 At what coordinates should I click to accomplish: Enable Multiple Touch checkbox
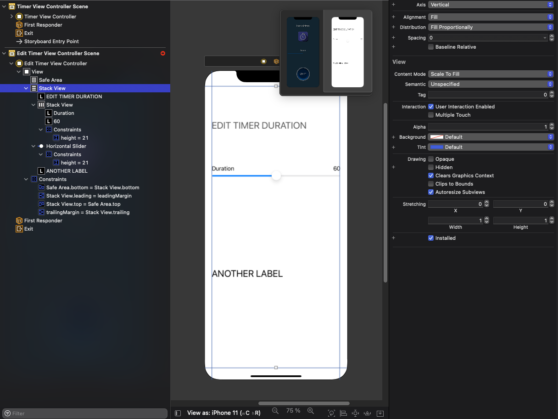click(431, 115)
